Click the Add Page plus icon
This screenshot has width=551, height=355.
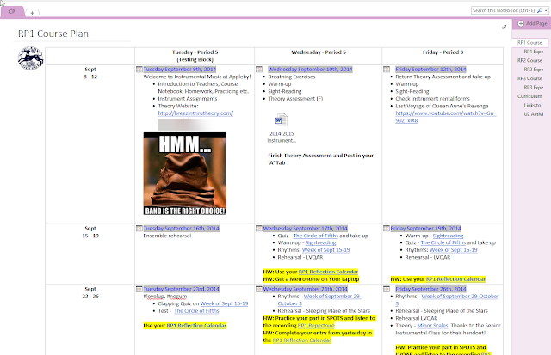pyautogui.click(x=521, y=23)
